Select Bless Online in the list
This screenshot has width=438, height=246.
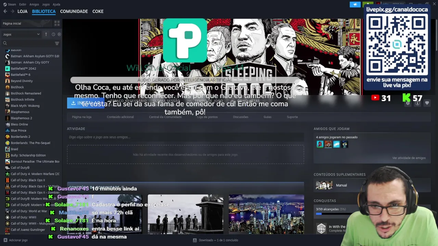(20, 124)
